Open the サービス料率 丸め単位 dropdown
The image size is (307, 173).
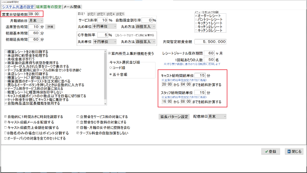tap(104, 26)
